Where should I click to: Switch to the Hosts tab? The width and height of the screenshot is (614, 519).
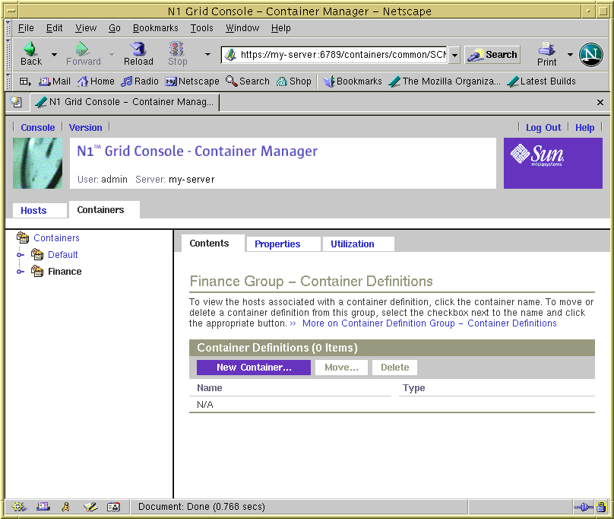(x=40, y=211)
